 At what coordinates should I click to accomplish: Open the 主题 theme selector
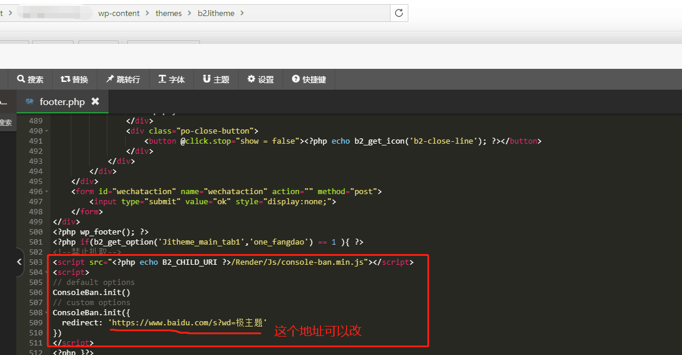(x=215, y=79)
